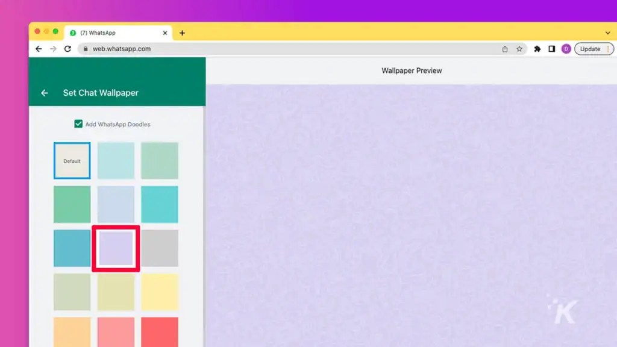Click the back arrow in Set Chat Wallpaper panel
Image resolution: width=617 pixels, height=347 pixels.
click(44, 93)
